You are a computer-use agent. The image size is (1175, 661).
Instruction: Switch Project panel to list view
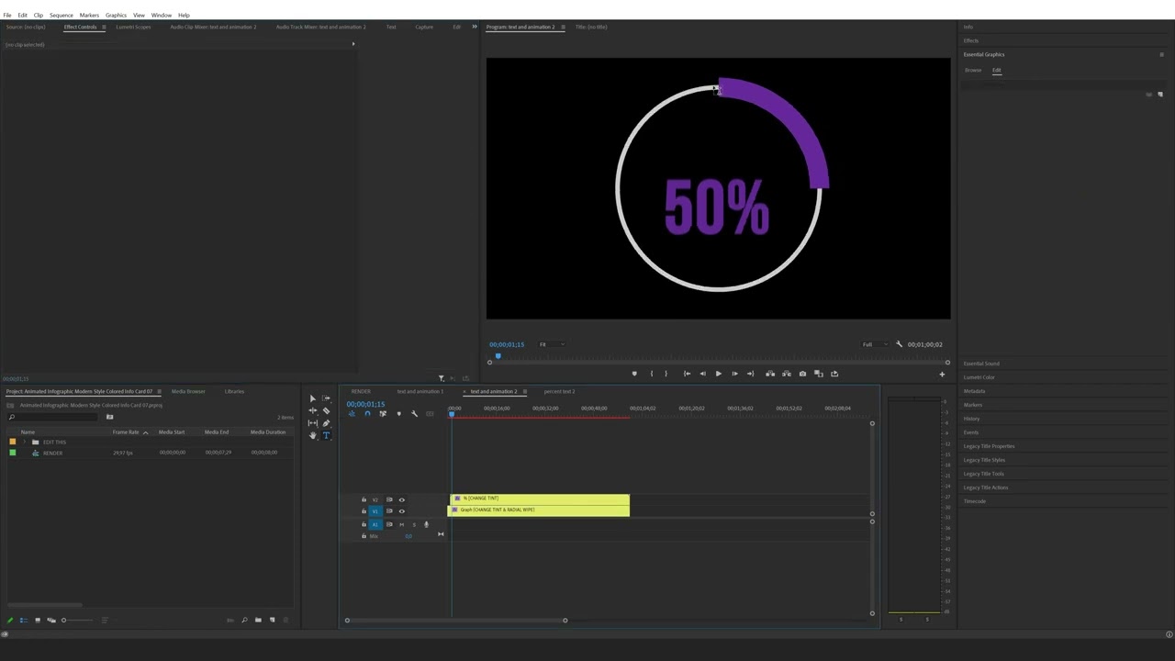point(24,621)
